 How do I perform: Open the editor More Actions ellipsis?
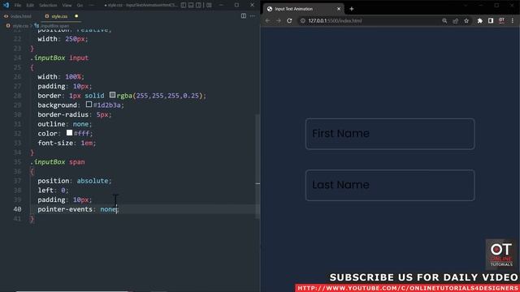click(253, 16)
